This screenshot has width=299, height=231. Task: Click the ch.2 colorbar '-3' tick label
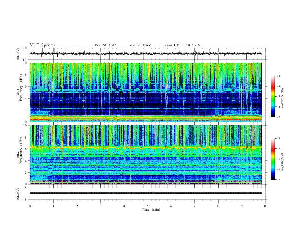[279, 139]
